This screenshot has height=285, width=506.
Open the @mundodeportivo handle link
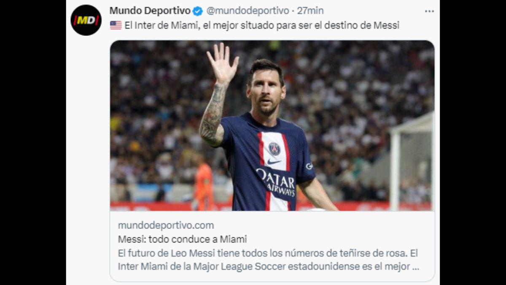[248, 11]
